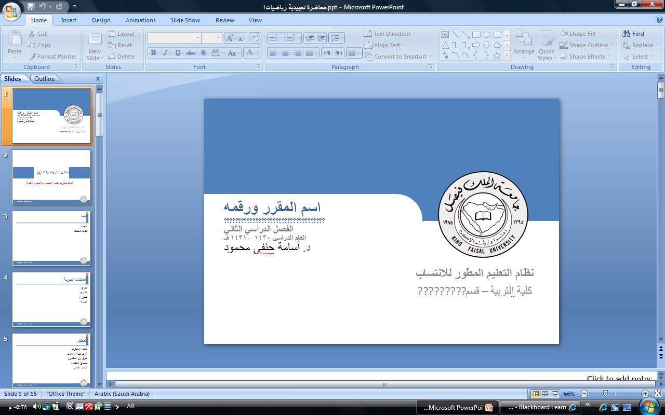The width and height of the screenshot is (665, 415).
Task: Center align the text
Action: pos(285,53)
